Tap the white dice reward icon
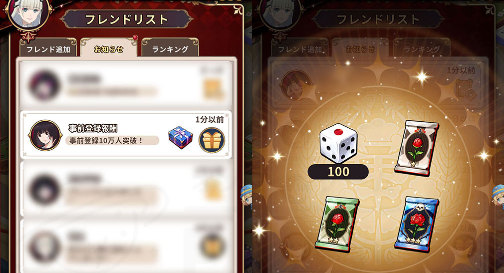Viewport: 504px width, 273px height. [338, 143]
